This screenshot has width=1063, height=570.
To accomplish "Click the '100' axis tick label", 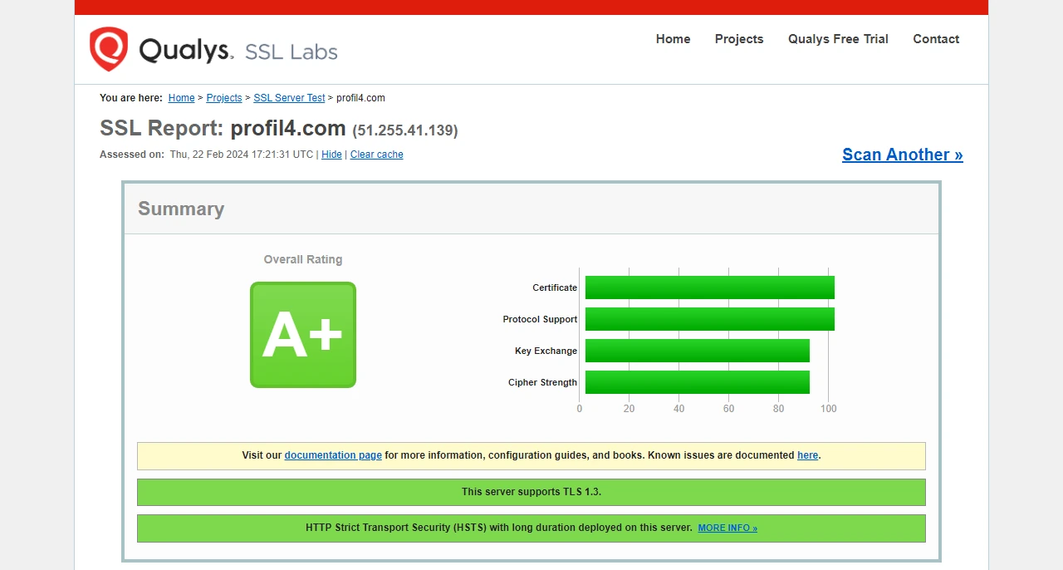I will tap(828, 409).
